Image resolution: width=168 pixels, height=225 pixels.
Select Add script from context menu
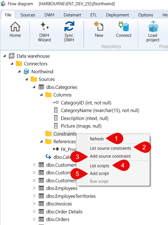point(99,173)
